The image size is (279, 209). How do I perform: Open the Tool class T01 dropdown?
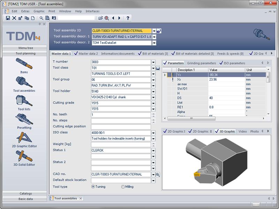153,68
